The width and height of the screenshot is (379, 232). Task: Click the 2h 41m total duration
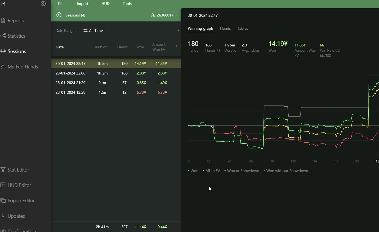pyautogui.click(x=102, y=227)
